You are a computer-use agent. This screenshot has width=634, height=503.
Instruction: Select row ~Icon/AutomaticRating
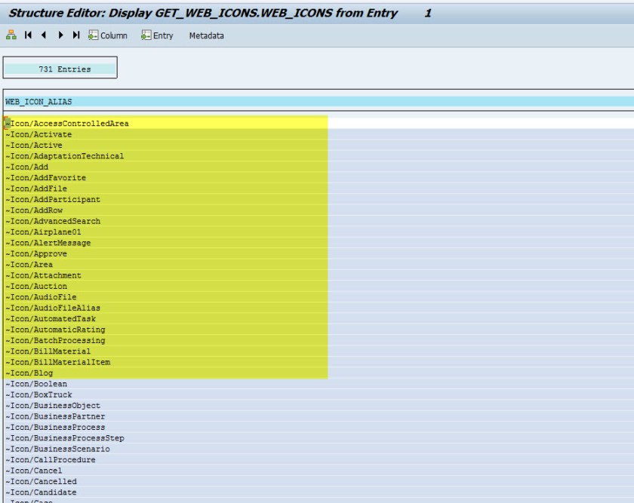tap(319, 330)
